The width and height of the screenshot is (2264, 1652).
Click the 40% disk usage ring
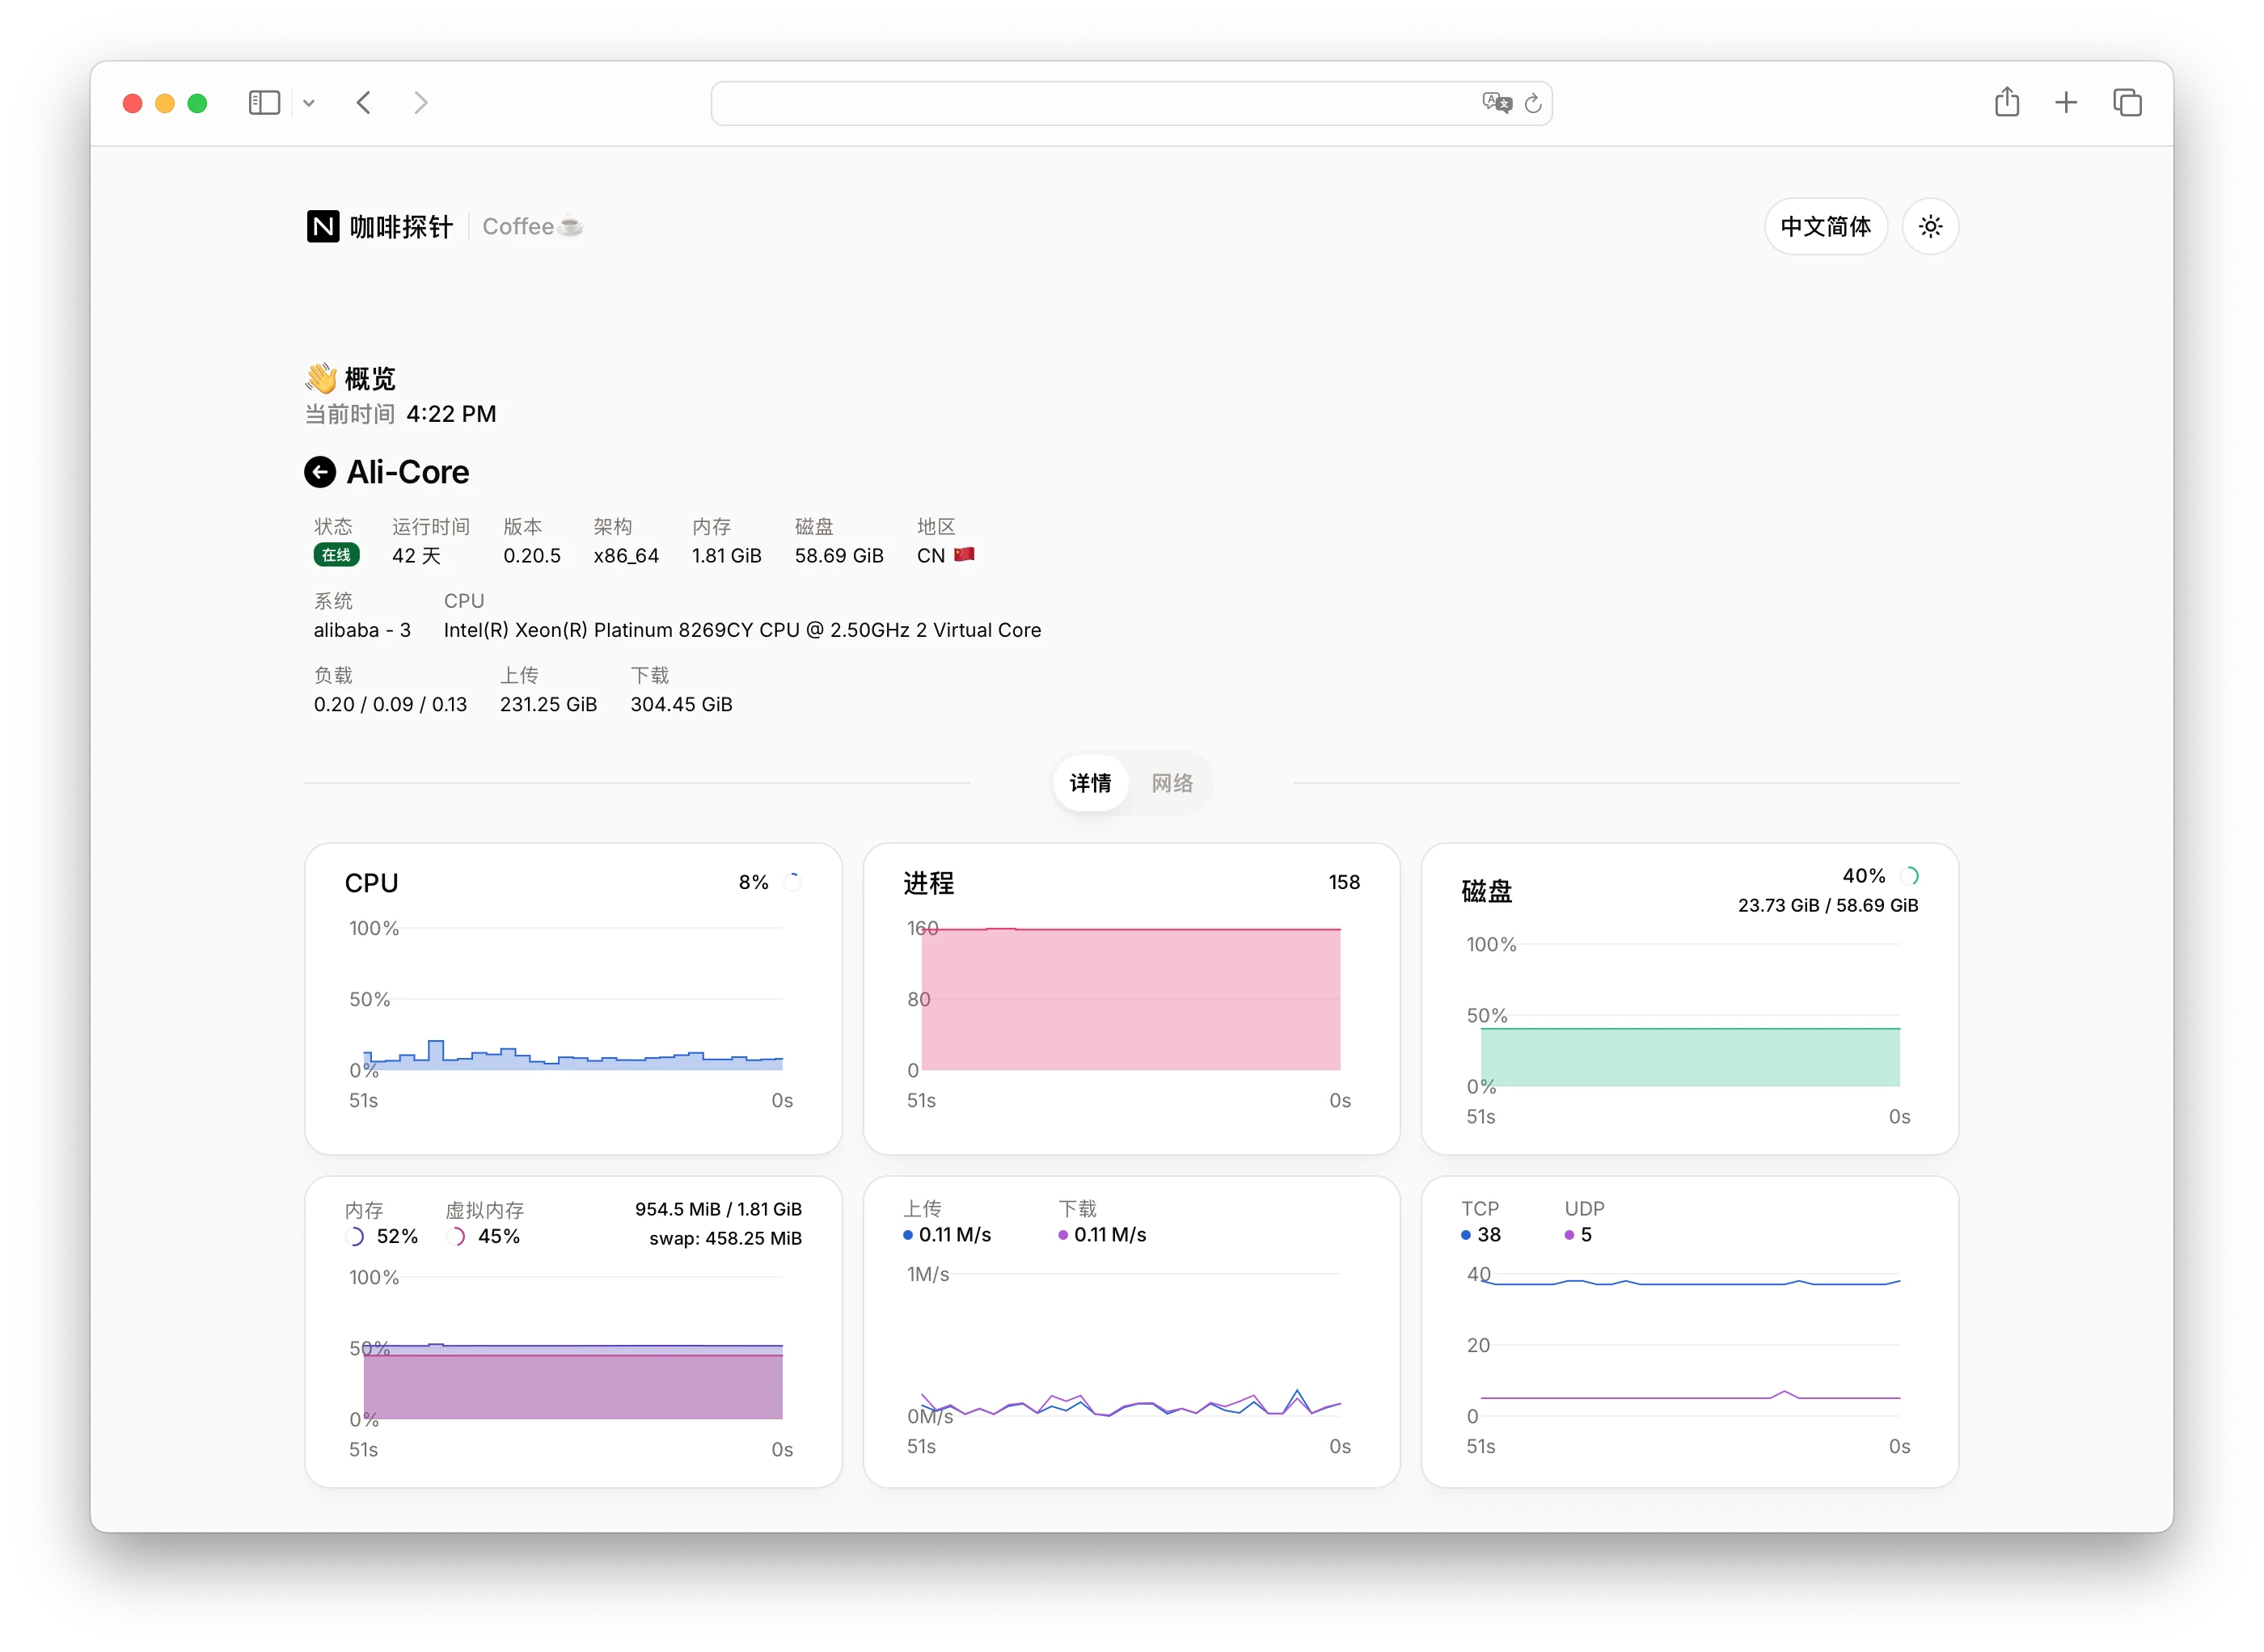pos(1909,876)
